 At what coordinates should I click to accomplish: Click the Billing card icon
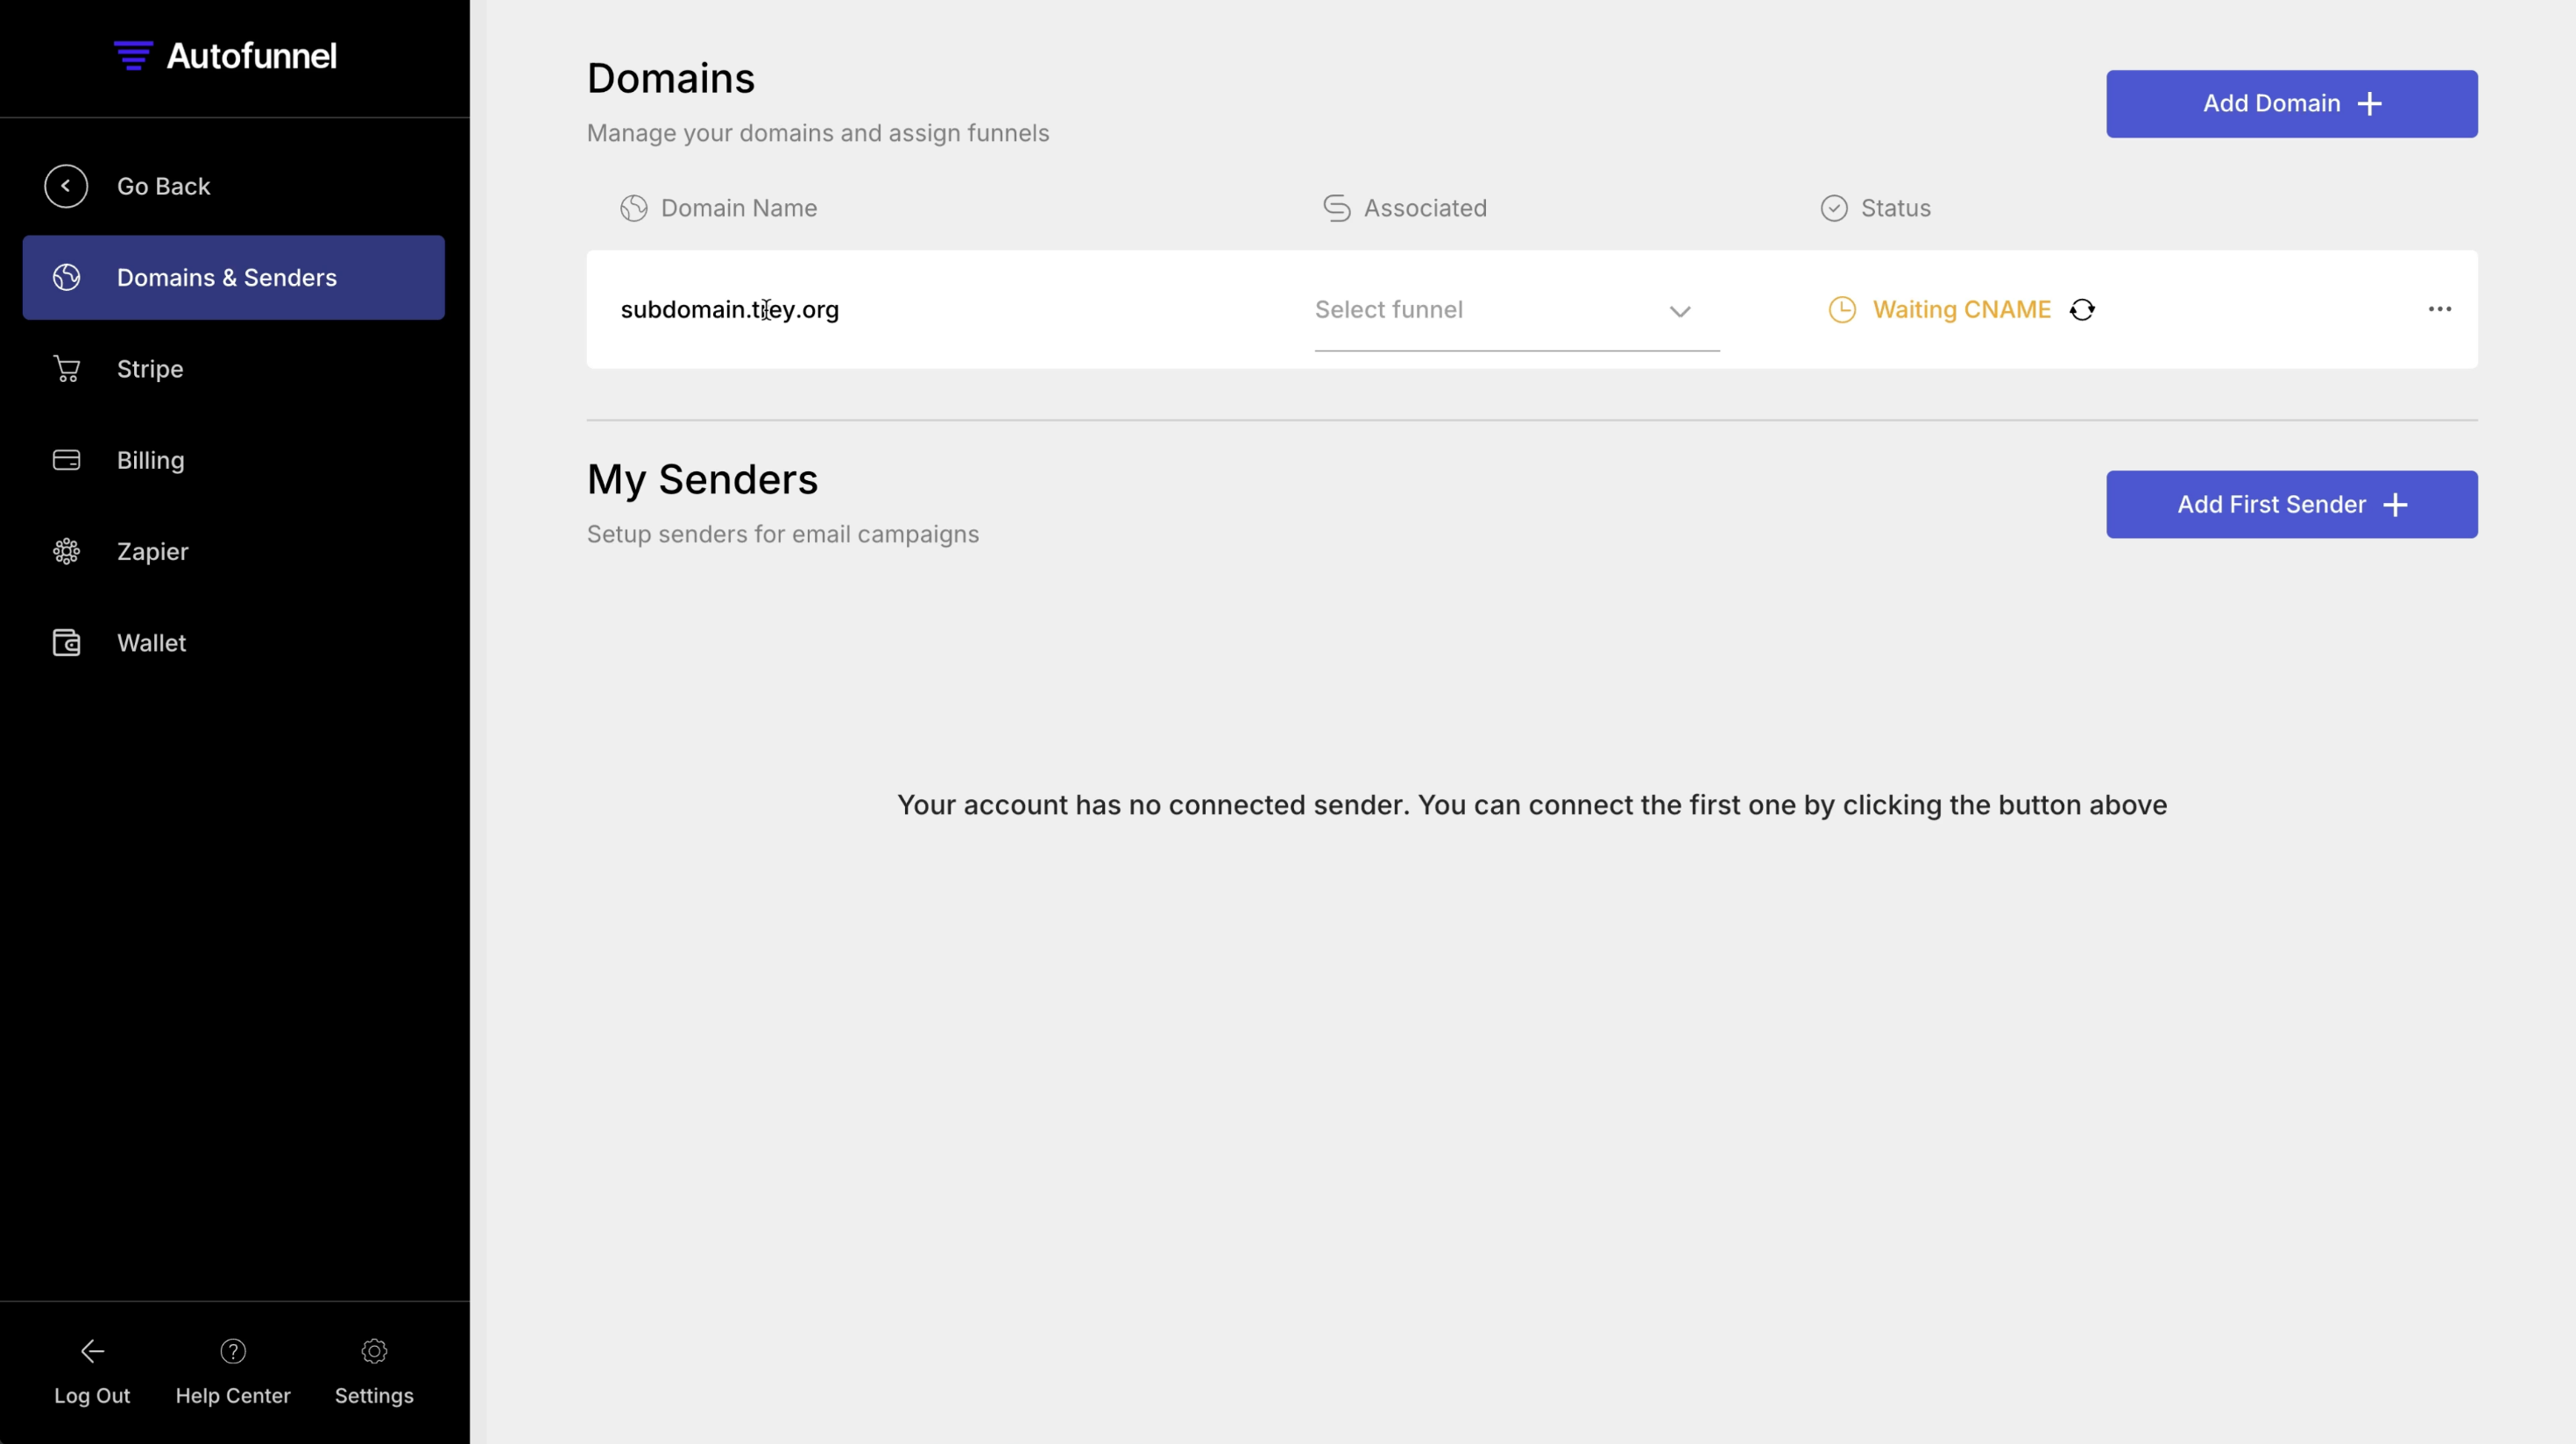(x=67, y=460)
